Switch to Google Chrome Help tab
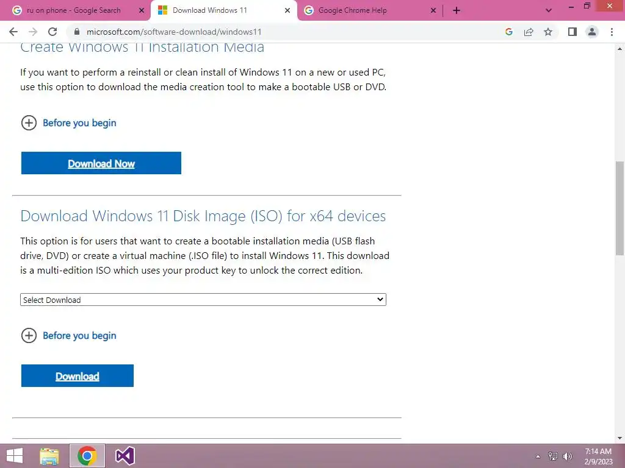Screen dimensions: 625x468 coord(352,10)
